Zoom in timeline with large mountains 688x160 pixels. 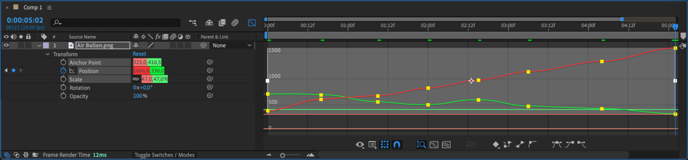click(310, 155)
